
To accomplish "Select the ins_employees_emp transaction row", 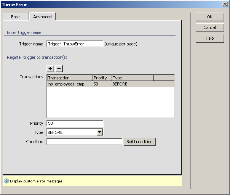I will pos(66,84).
